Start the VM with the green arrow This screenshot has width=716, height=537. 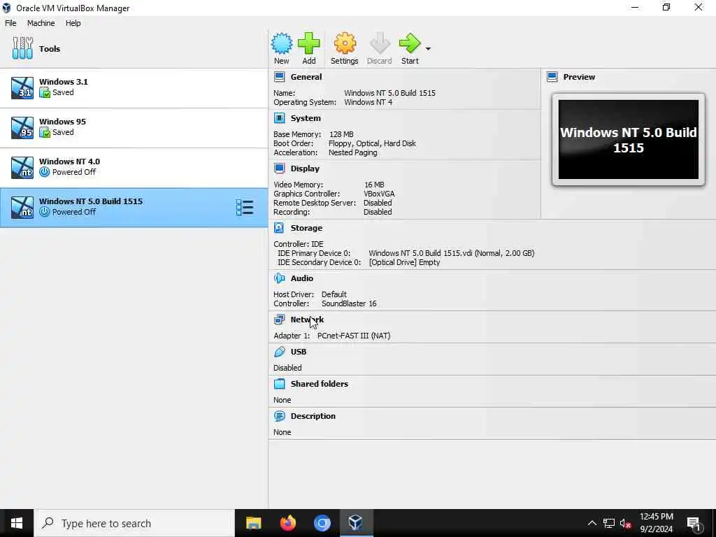(x=410, y=43)
